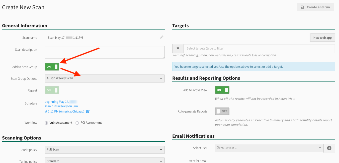Image resolution: width=339 pixels, height=163 pixels.
Task: Click the plus icon to add user
Action: (x=329, y=148)
